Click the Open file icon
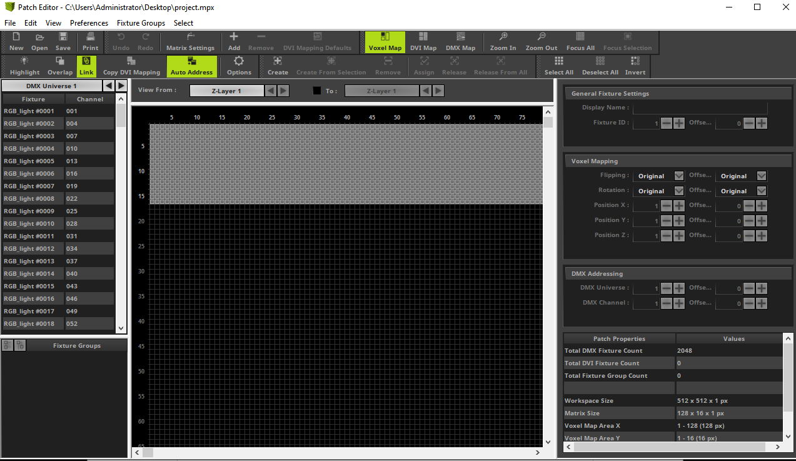 tap(39, 42)
